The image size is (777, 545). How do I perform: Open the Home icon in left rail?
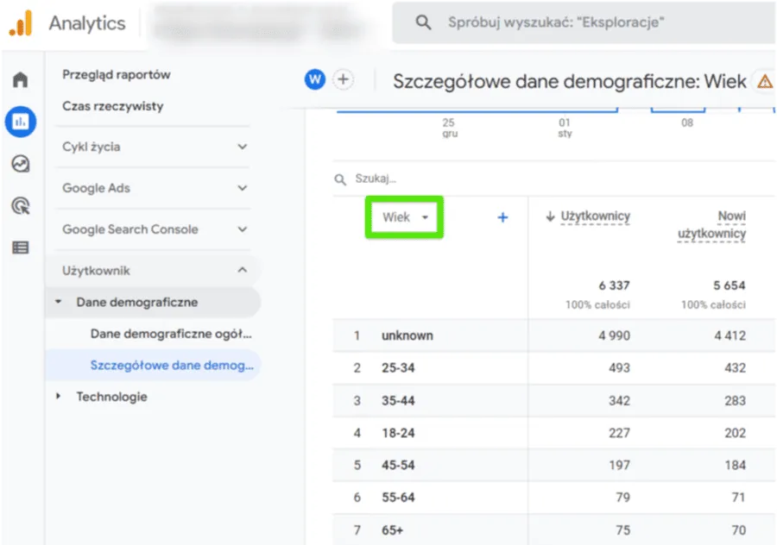click(x=21, y=80)
